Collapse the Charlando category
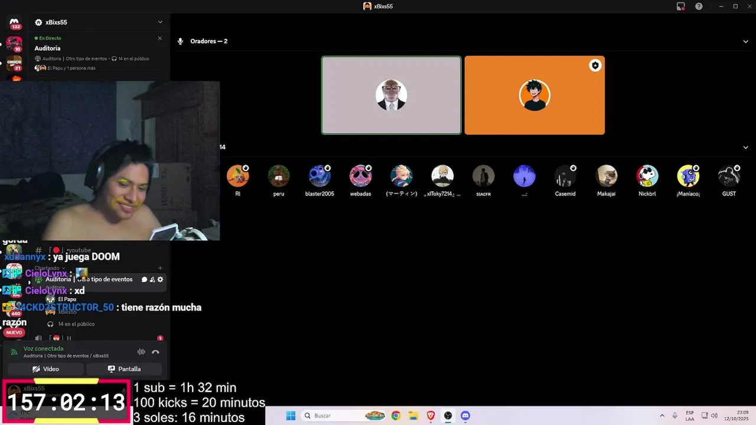 50,268
